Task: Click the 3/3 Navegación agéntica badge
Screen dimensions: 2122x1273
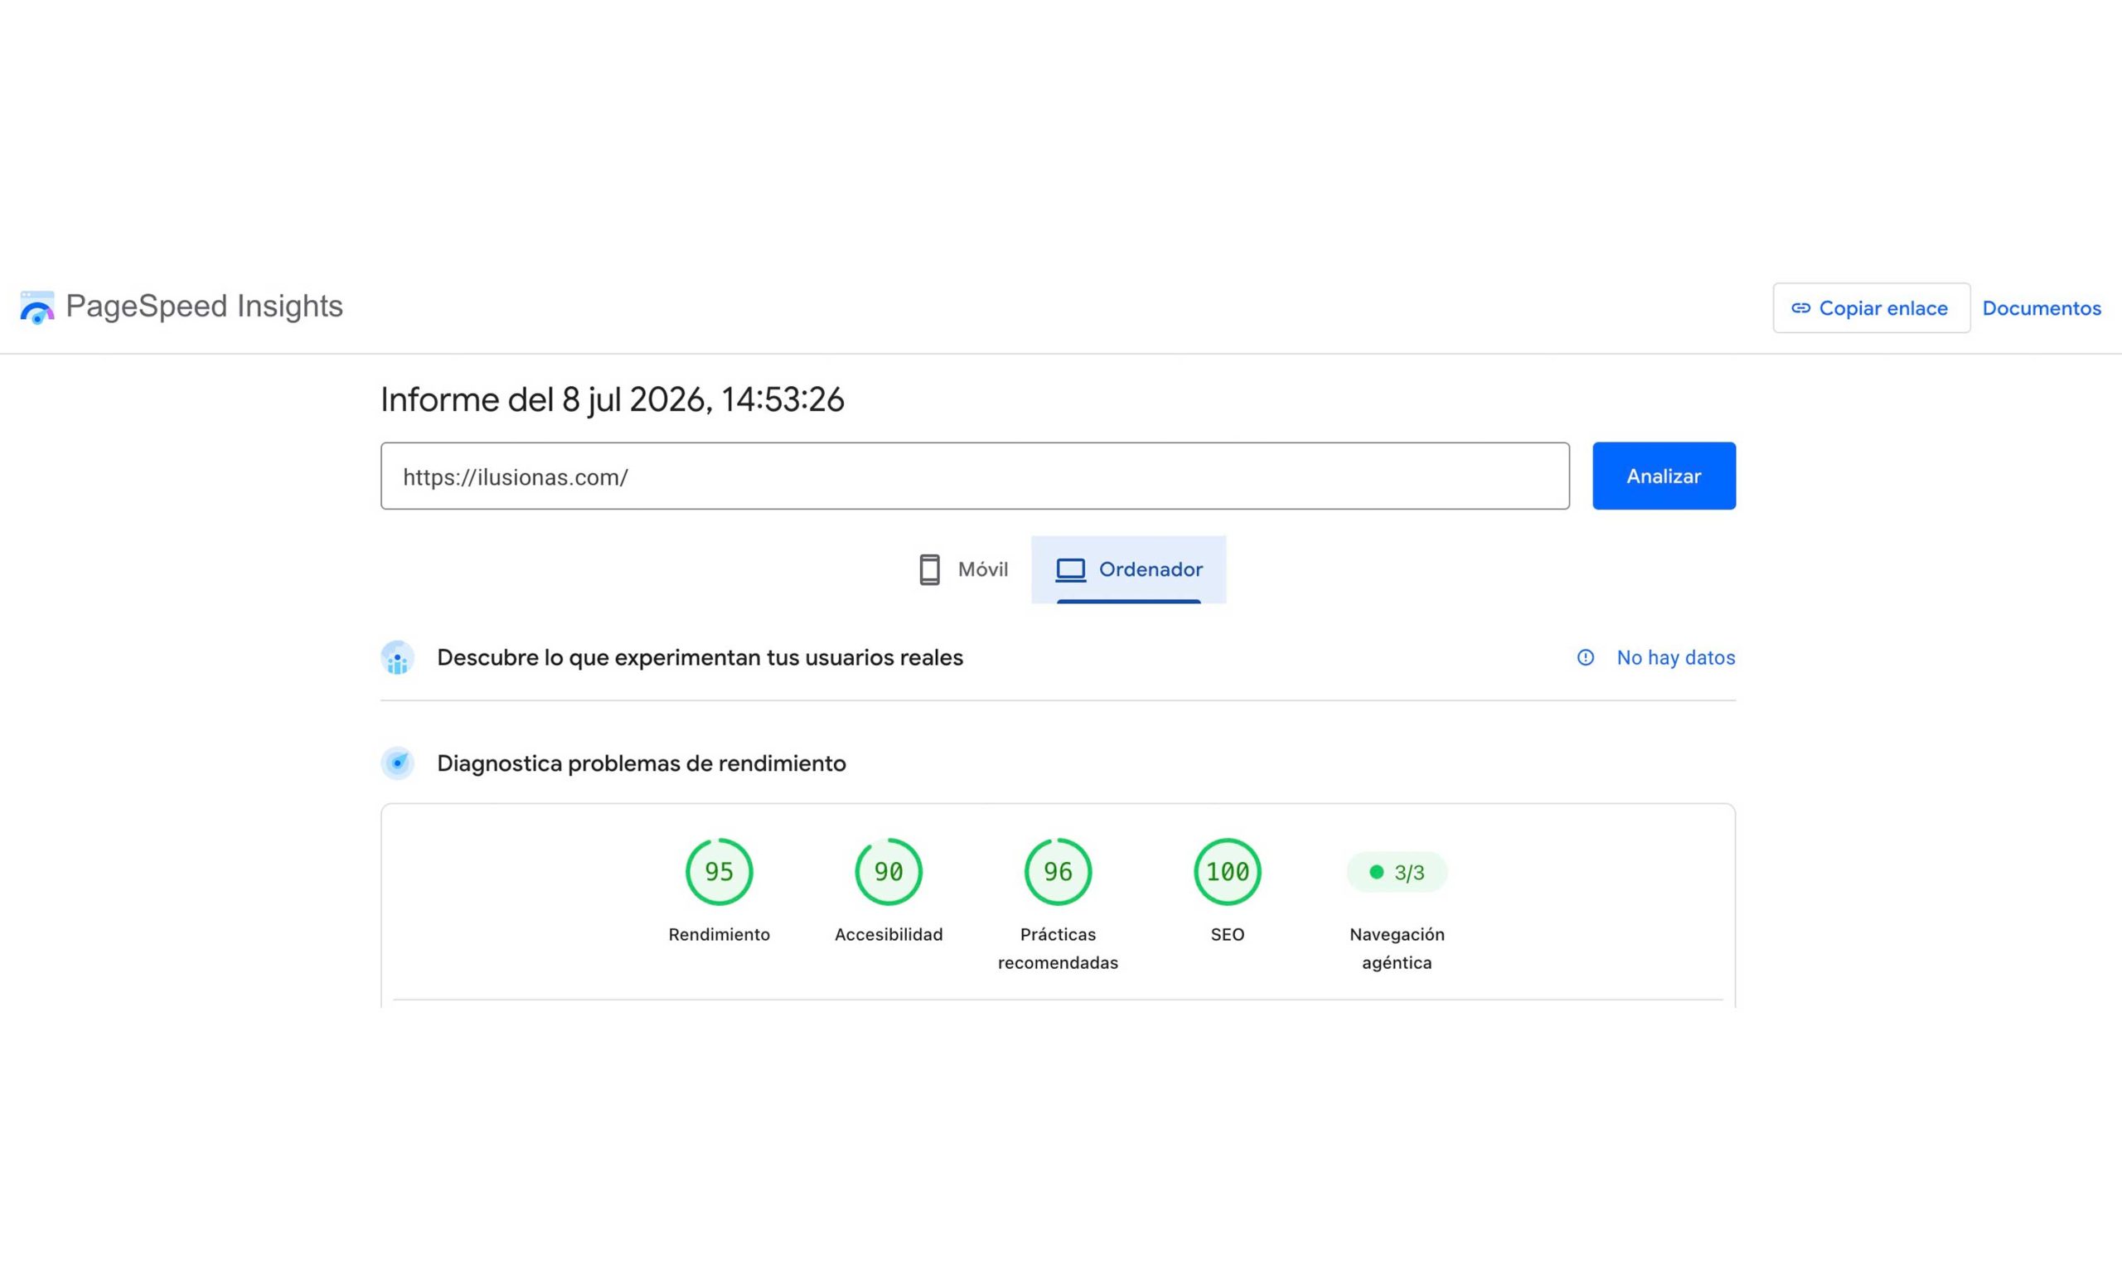Action: tap(1397, 873)
